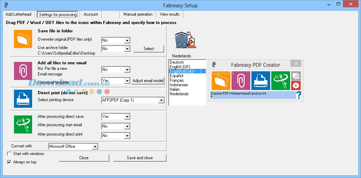Enable the Start with windows checkbox
This screenshot has height=178, width=361.
tap(9, 154)
